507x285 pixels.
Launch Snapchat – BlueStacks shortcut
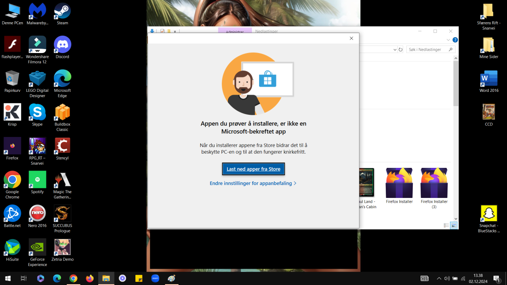click(488, 219)
